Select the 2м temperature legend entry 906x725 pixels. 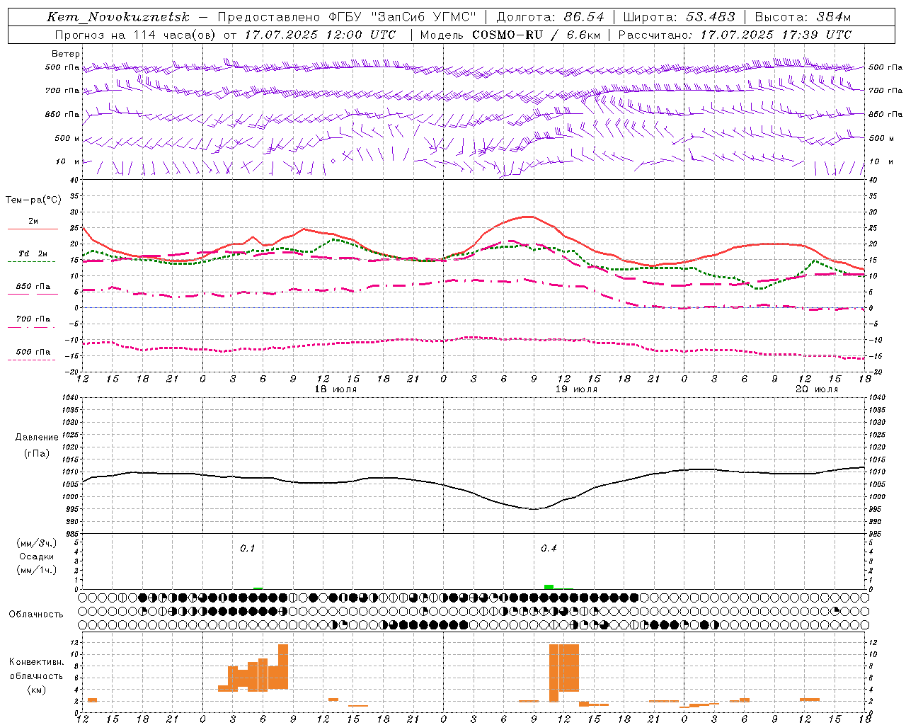[33, 222]
